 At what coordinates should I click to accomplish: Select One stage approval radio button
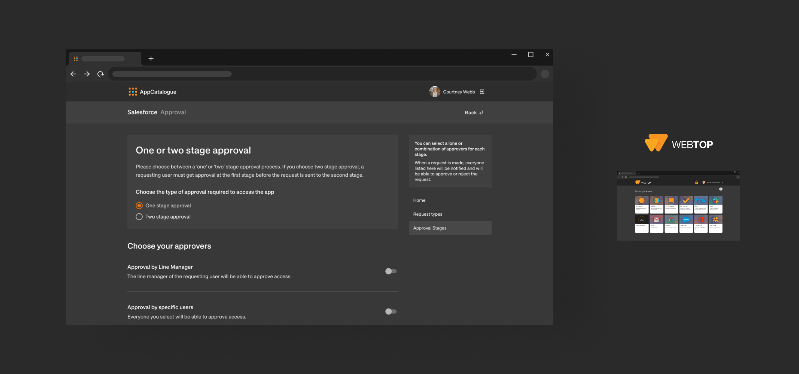[139, 206]
